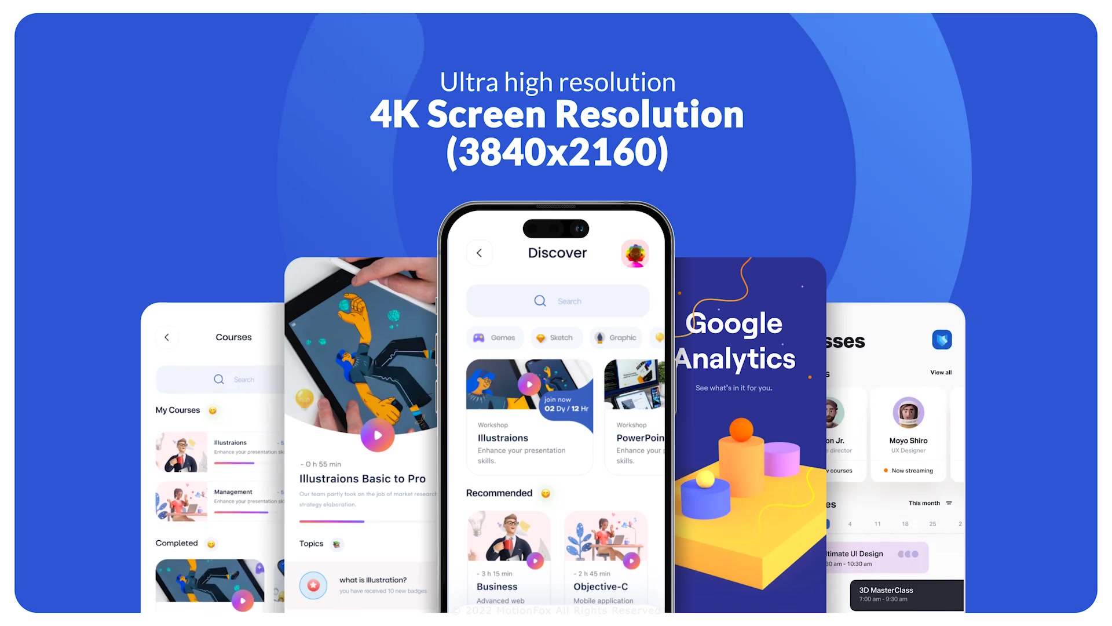Expand the My Courses section

177,410
